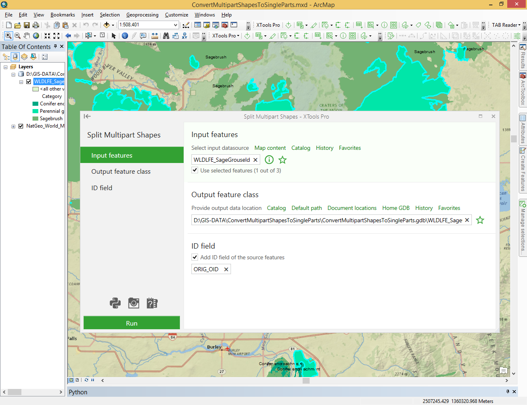Image resolution: width=527 pixels, height=405 pixels.
Task: Click the camera snapshot icon in dialog
Action: 134,303
